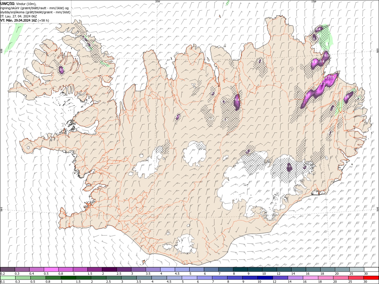This screenshot has height=284, width=379.
Task: Pick the dark green bottom swatch starting at 1
Action: 68,278
